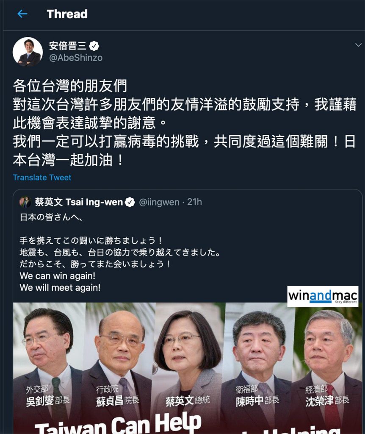
Task: Click the winandmac watermark logo
Action: click(x=323, y=296)
